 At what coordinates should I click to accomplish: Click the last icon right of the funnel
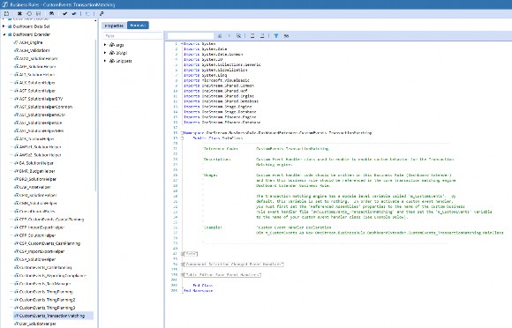click(x=286, y=36)
